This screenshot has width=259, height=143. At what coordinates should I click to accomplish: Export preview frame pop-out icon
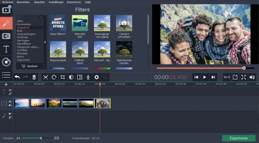pos(235,77)
